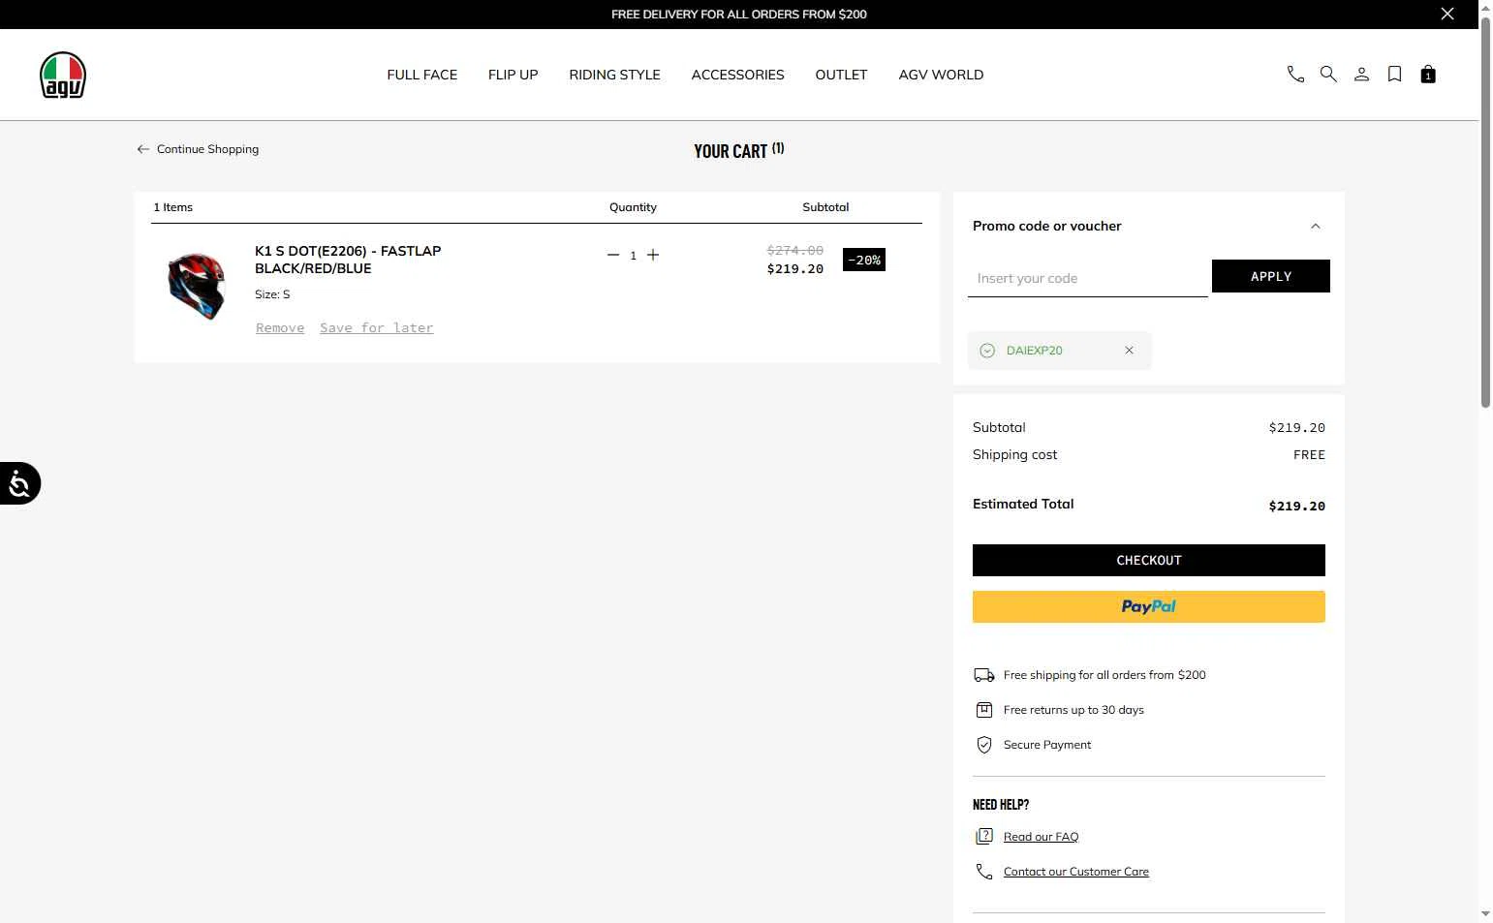This screenshot has width=1493, height=923.
Task: Click the Estimated Total amount $219.20
Action: point(1296,506)
